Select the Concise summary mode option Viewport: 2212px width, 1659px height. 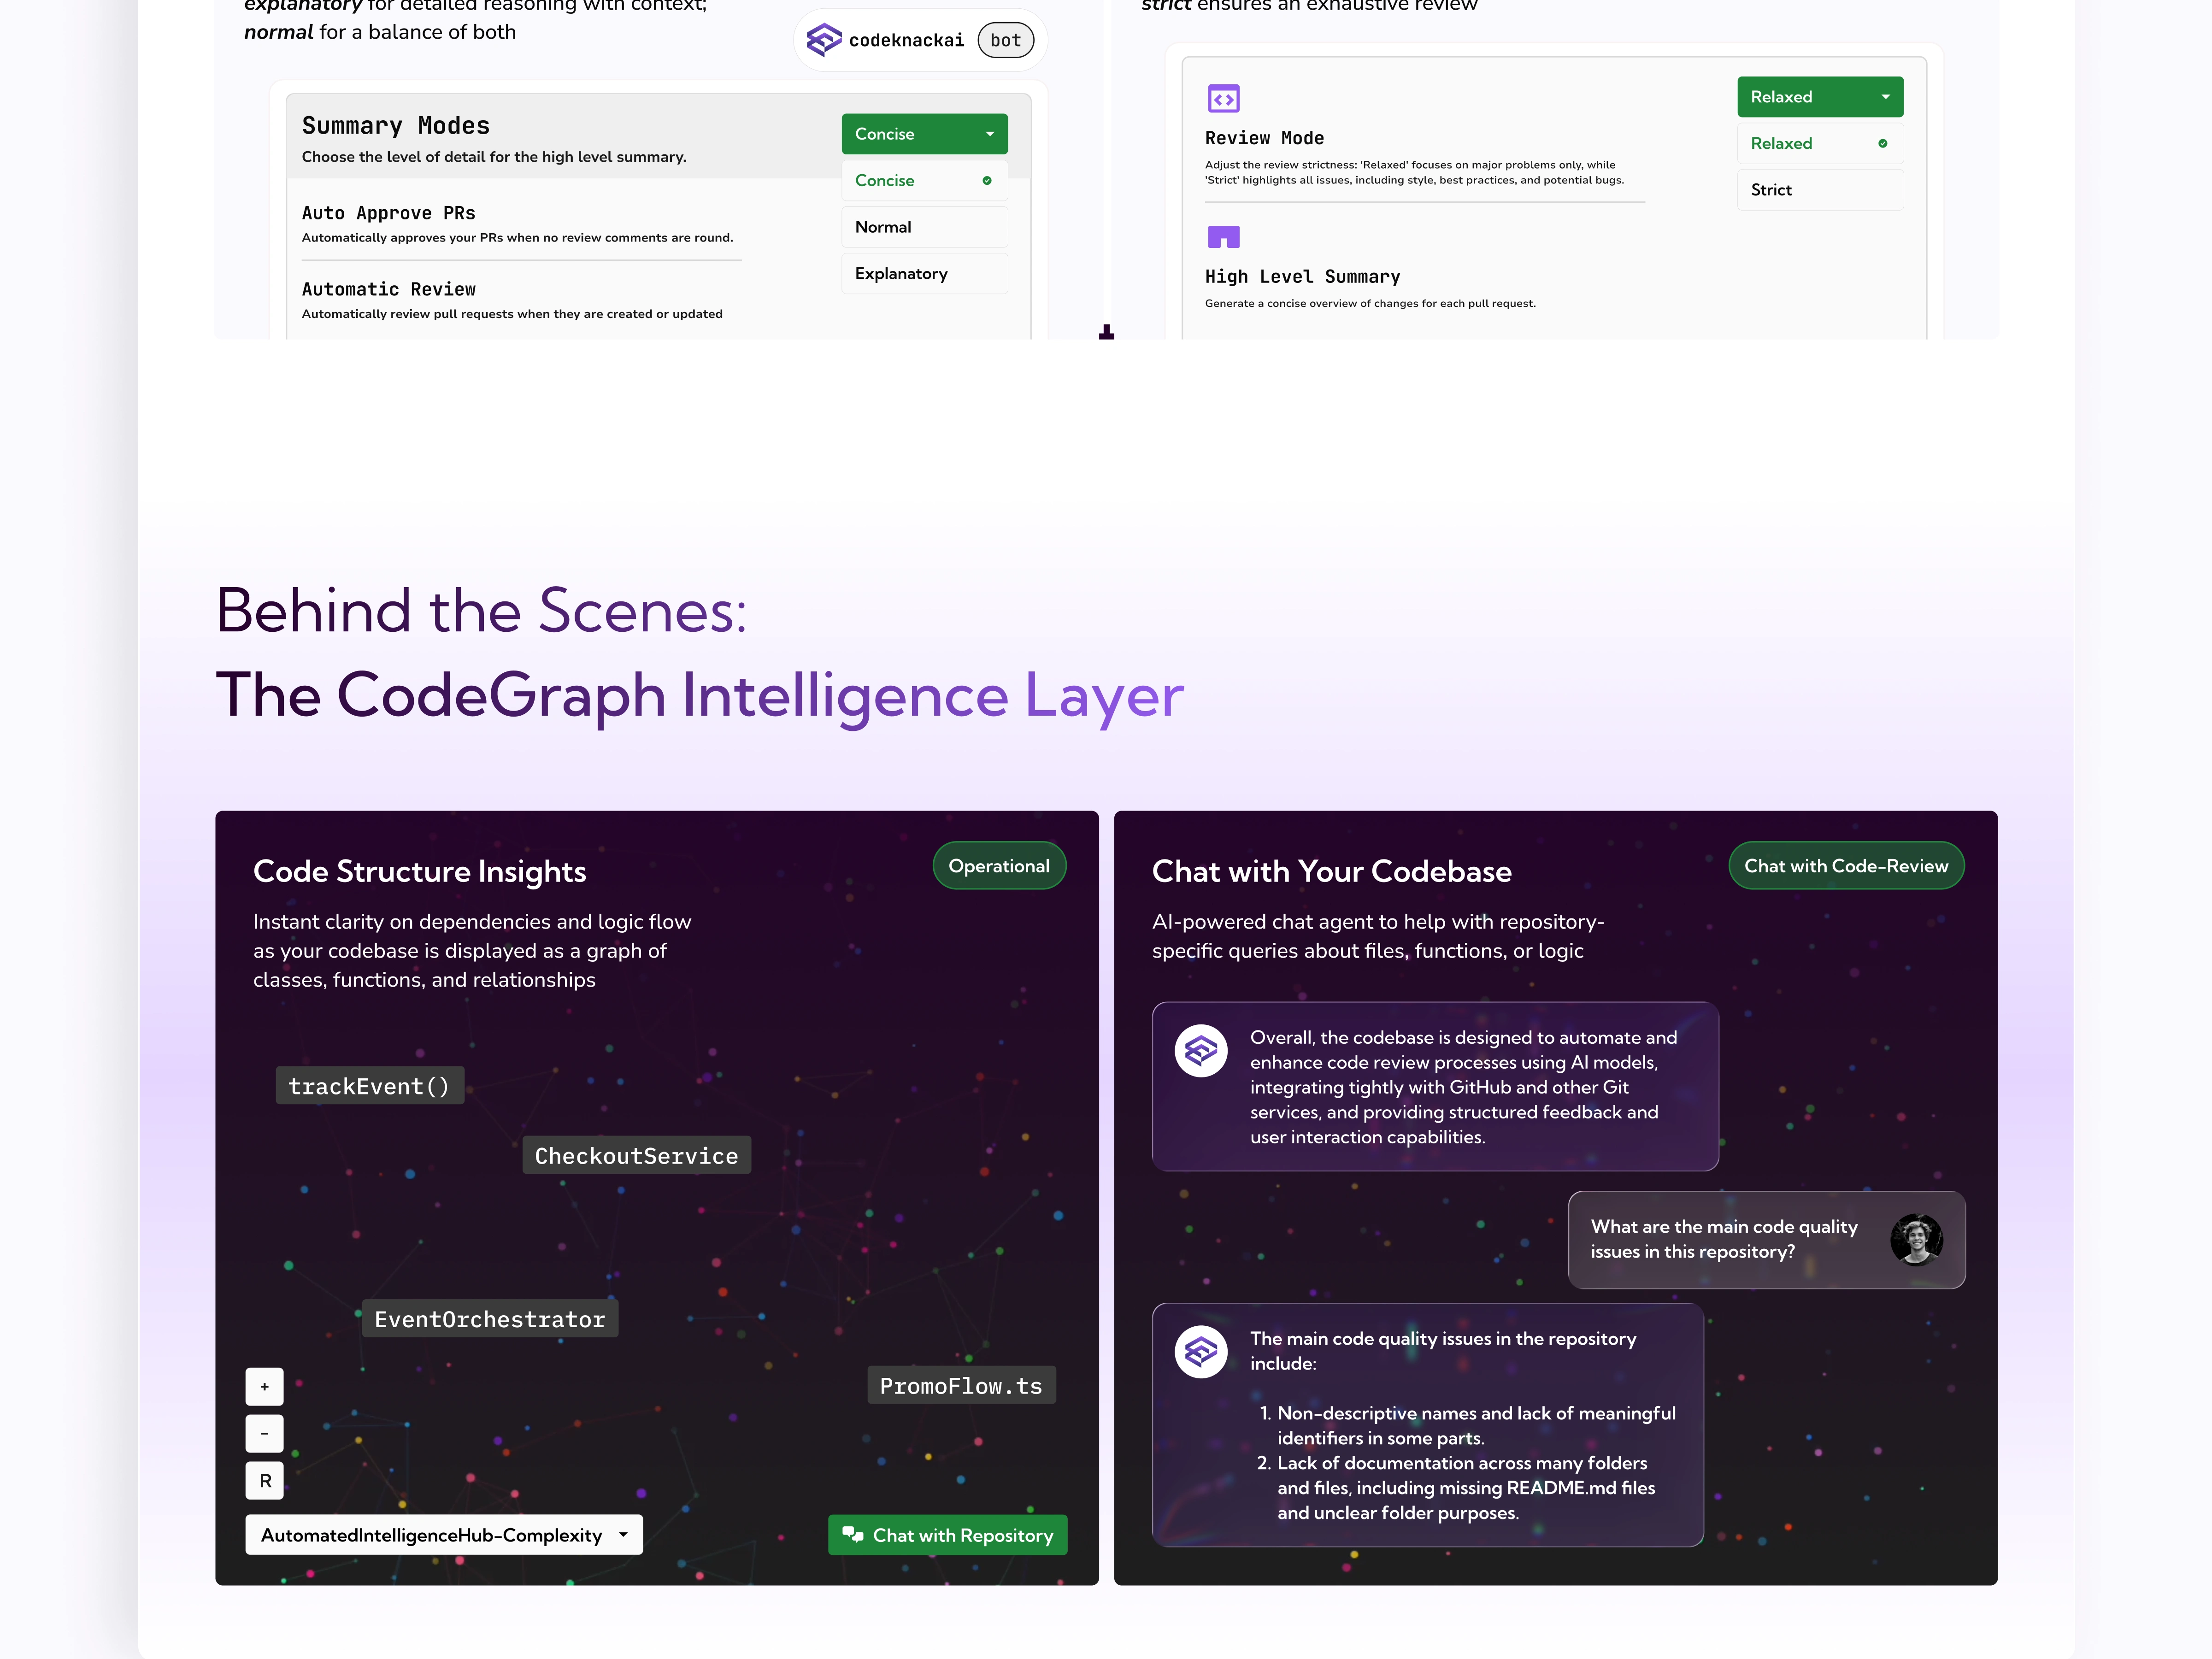[x=923, y=181]
